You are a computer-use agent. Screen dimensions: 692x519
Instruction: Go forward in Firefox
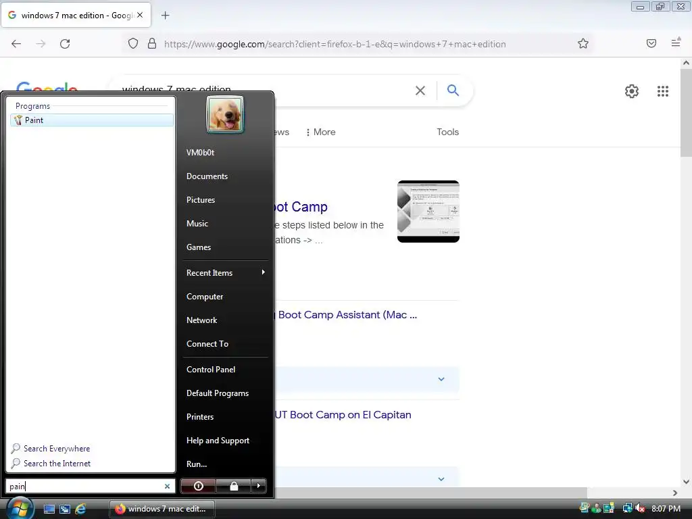pos(41,44)
